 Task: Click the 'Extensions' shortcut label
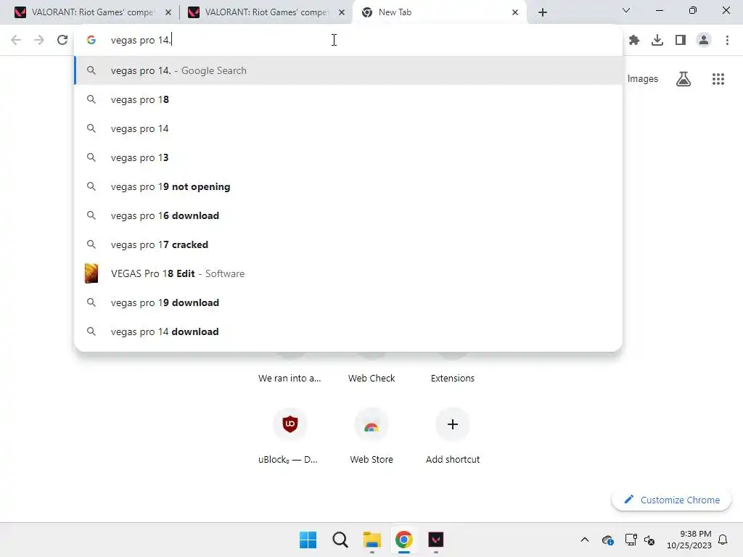453,378
